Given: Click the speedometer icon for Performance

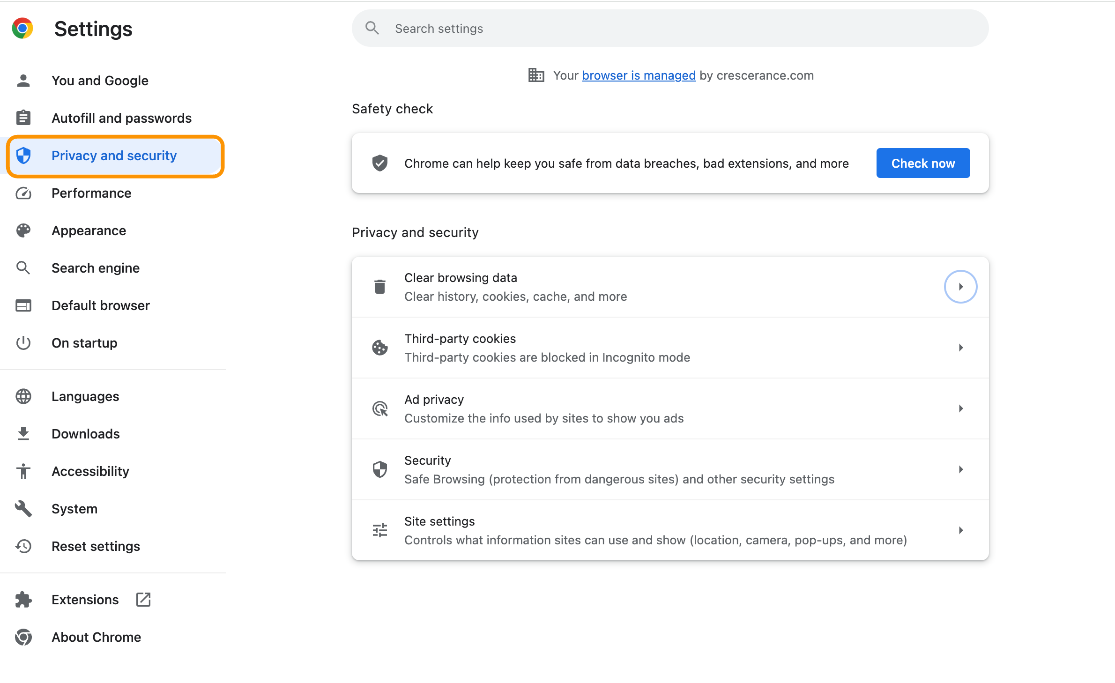Looking at the screenshot, I should click(23, 193).
